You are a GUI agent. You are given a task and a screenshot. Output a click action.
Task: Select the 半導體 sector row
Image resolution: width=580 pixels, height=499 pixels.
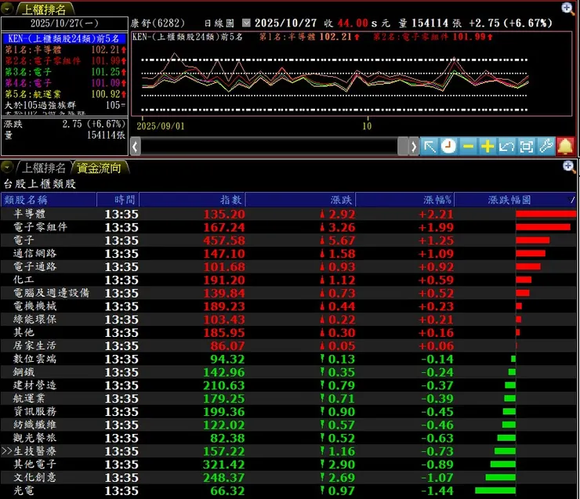[x=288, y=214]
